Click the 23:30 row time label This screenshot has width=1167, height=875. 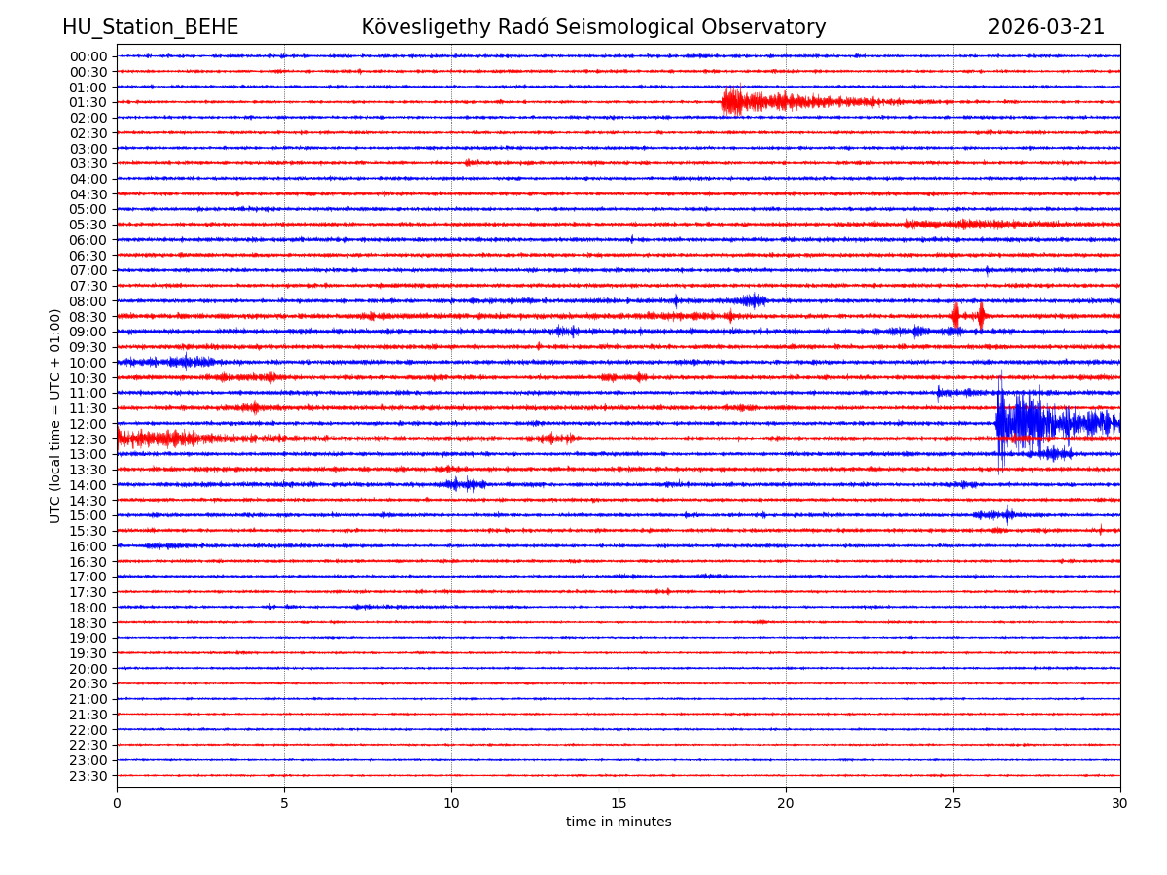tap(88, 776)
